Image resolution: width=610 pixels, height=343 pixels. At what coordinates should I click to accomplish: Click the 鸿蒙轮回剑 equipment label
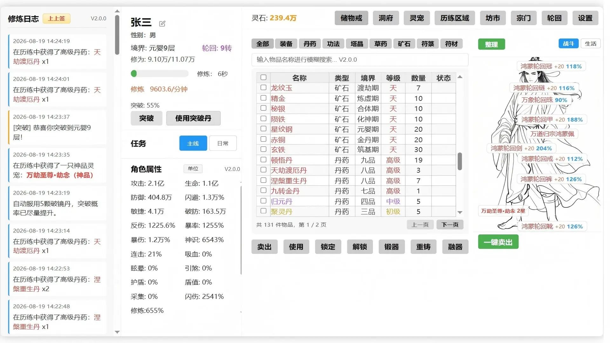[x=521, y=148]
